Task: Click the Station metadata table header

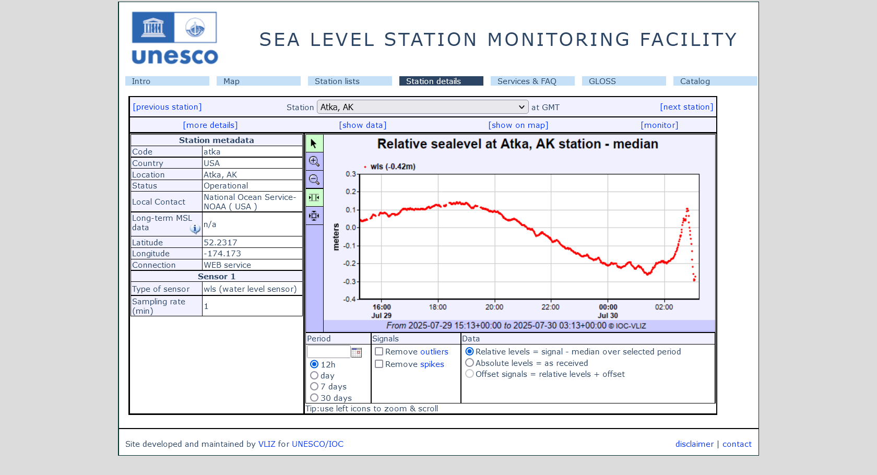Action: click(217, 140)
